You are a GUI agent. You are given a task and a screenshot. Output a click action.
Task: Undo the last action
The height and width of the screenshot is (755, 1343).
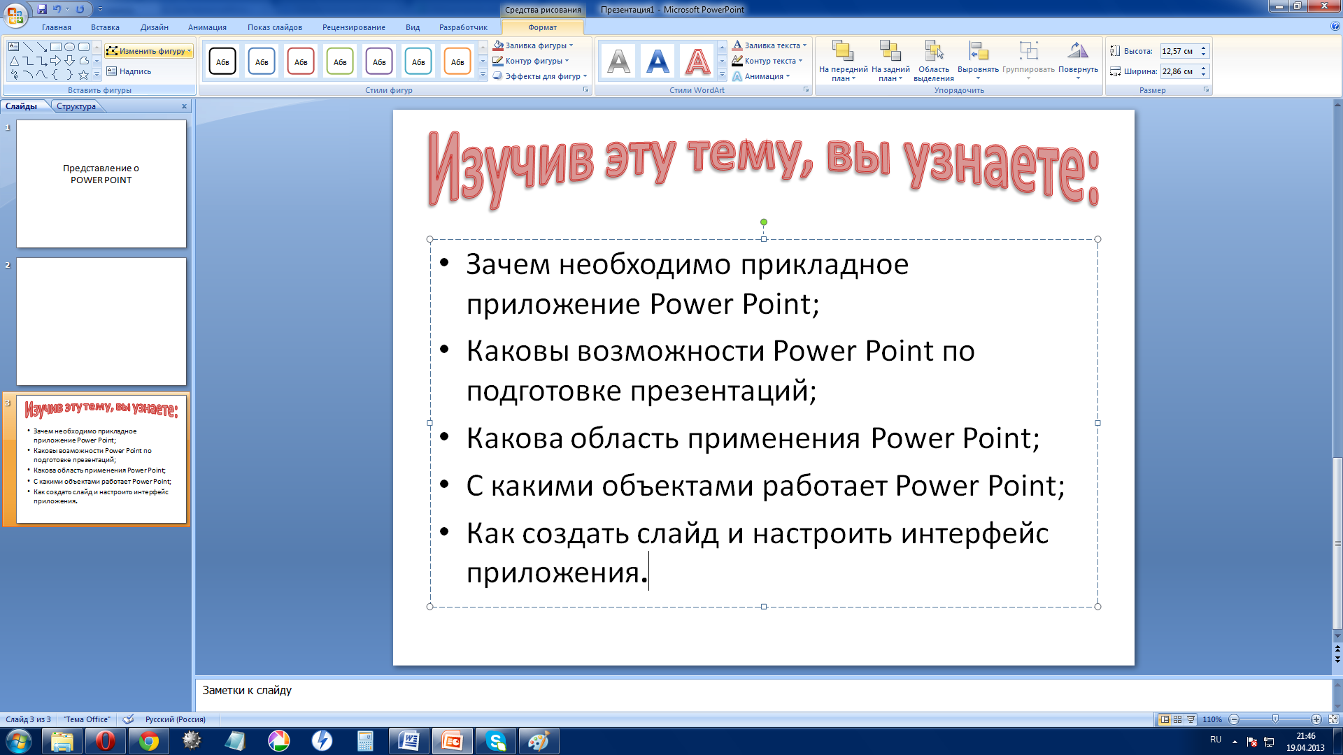pos(57,9)
